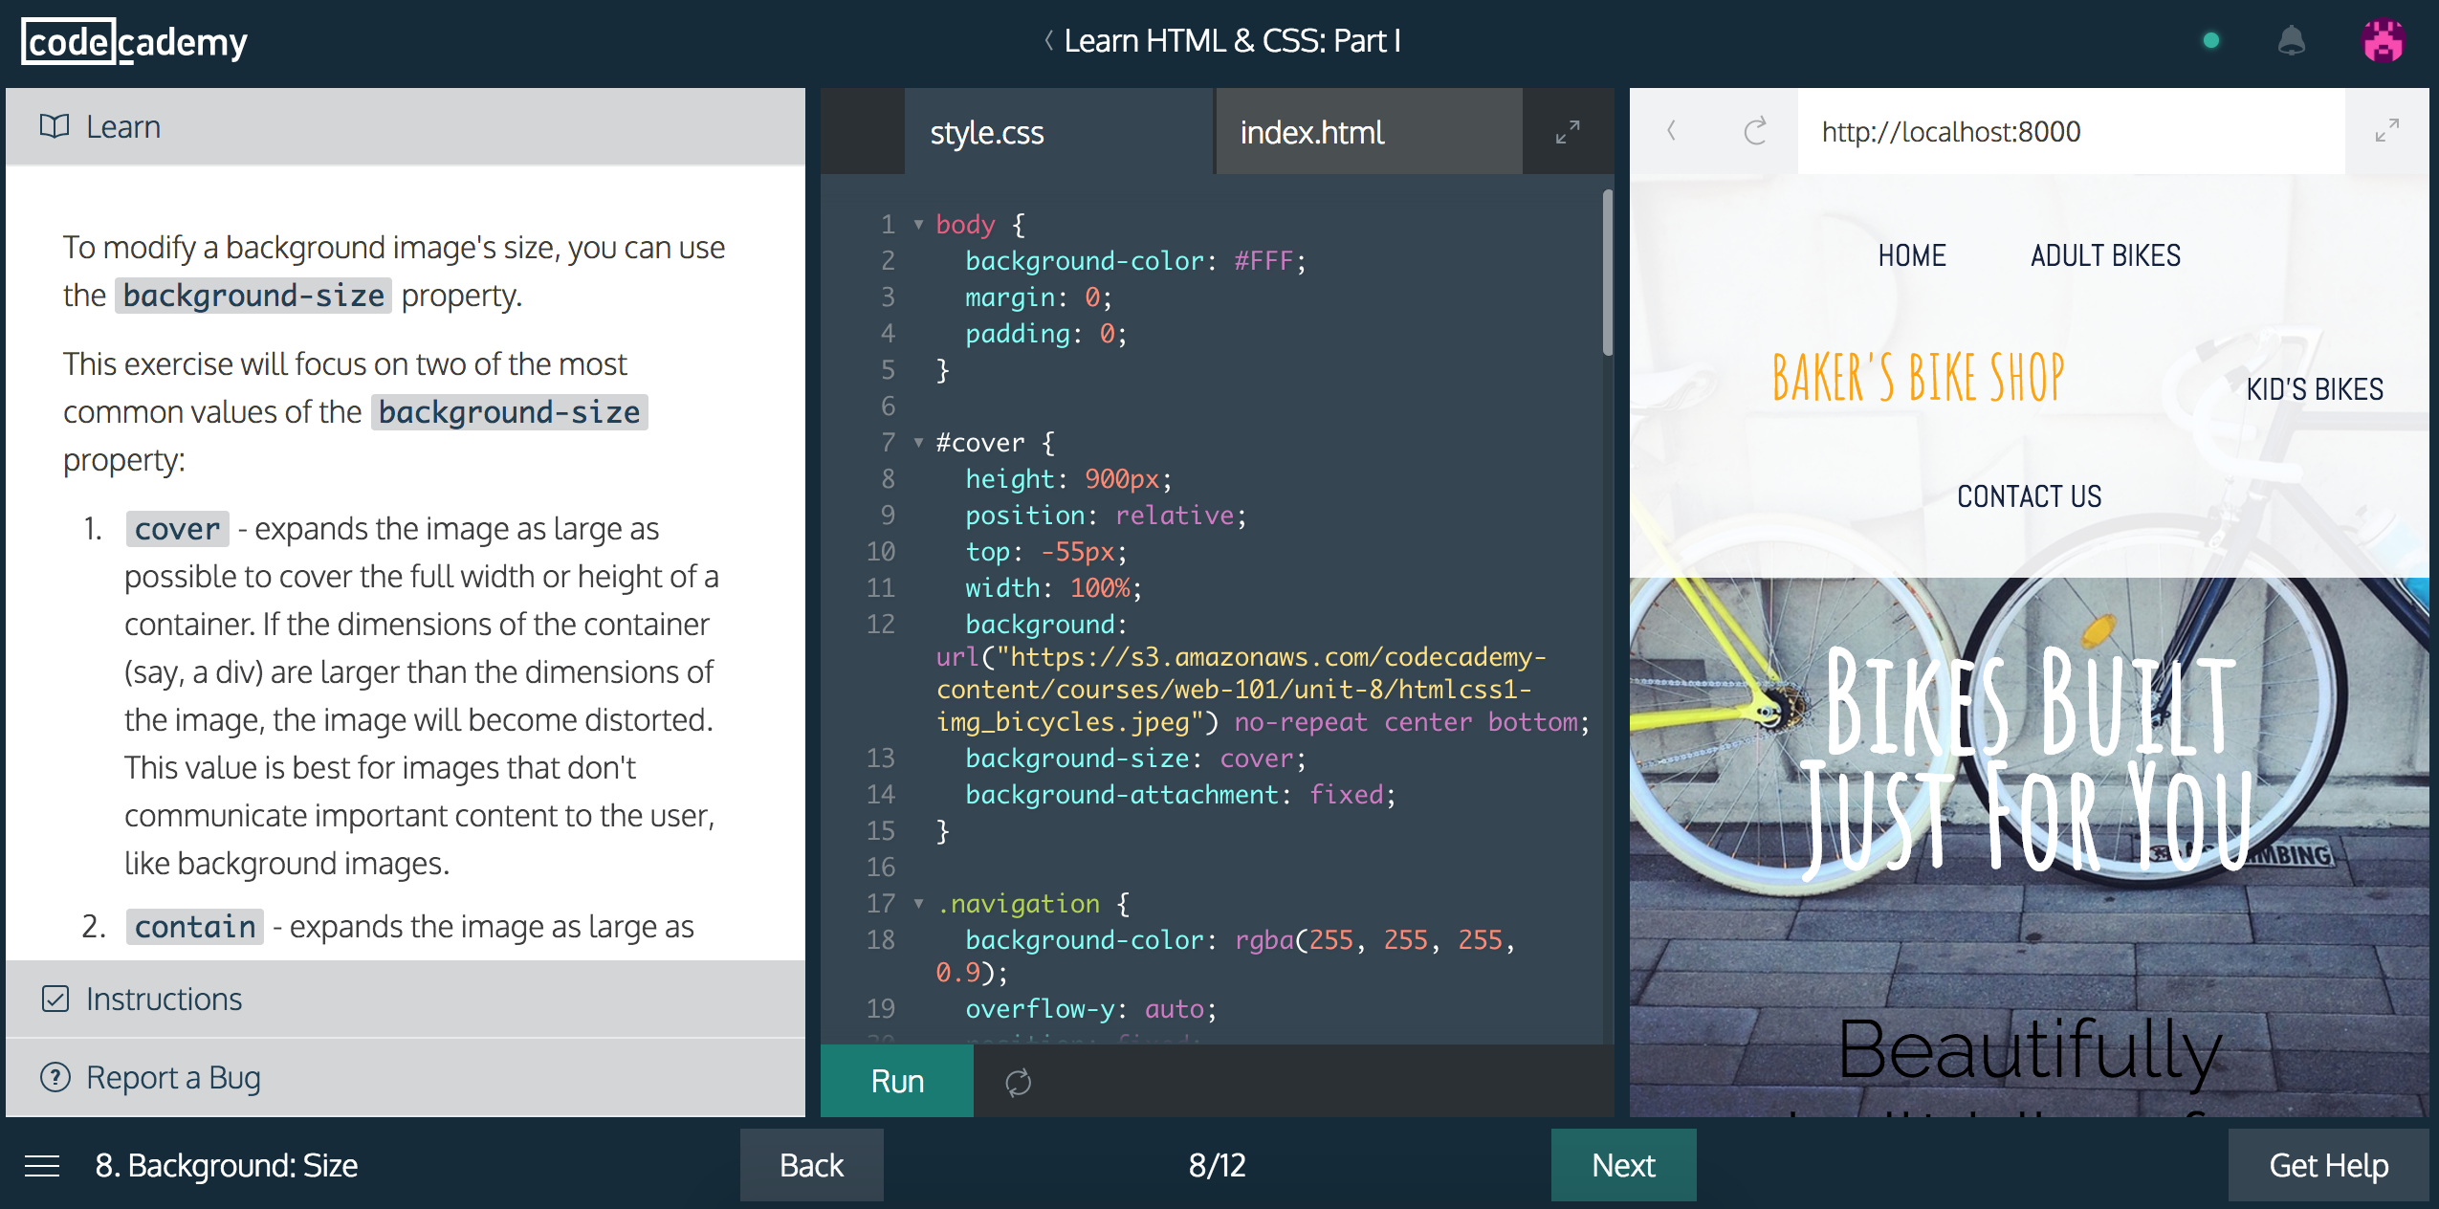Click code line background-attachment: fixed

(x=1180, y=795)
